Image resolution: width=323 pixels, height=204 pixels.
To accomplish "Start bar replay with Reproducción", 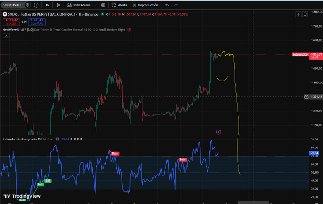I will (x=145, y=5).
